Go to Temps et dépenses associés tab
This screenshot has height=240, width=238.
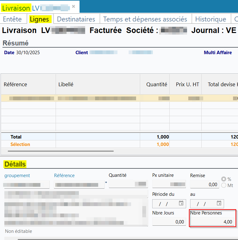pyautogui.click(x=145, y=19)
